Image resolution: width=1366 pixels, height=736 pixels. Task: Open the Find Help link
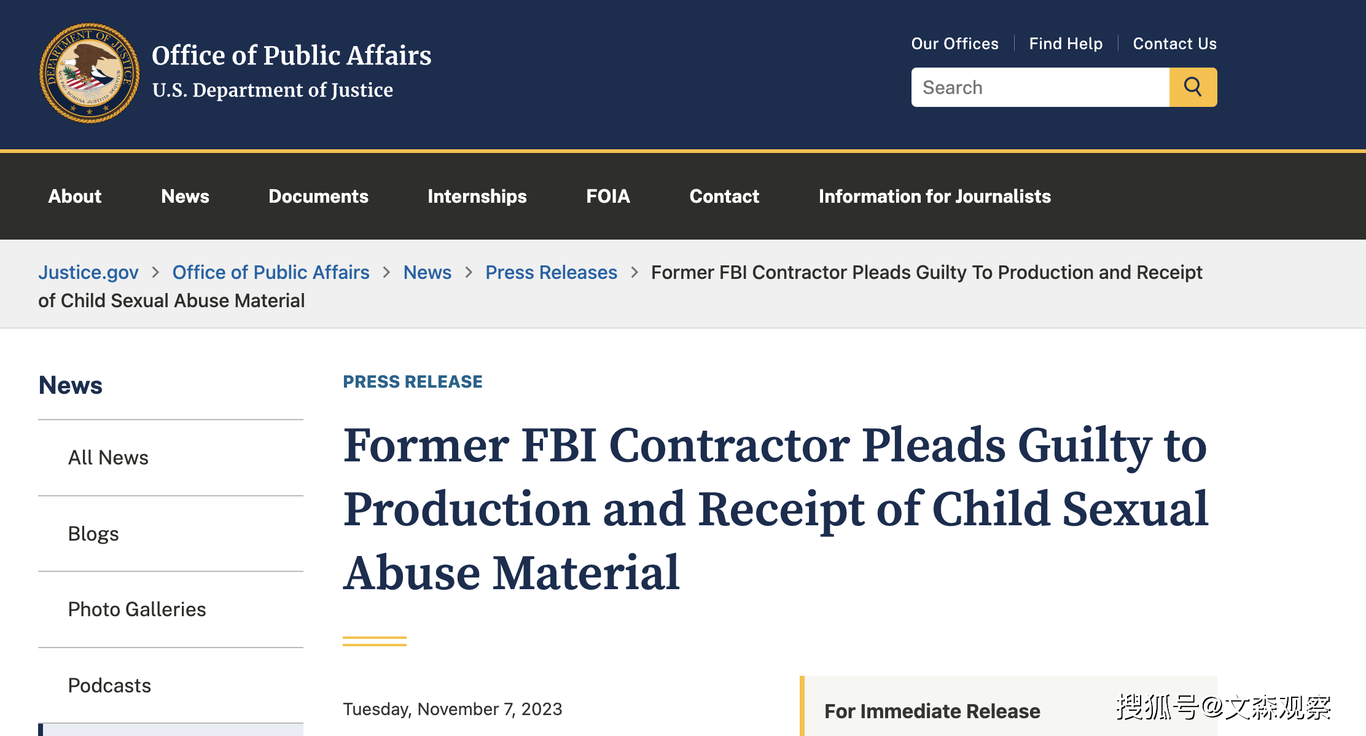pyautogui.click(x=1066, y=44)
